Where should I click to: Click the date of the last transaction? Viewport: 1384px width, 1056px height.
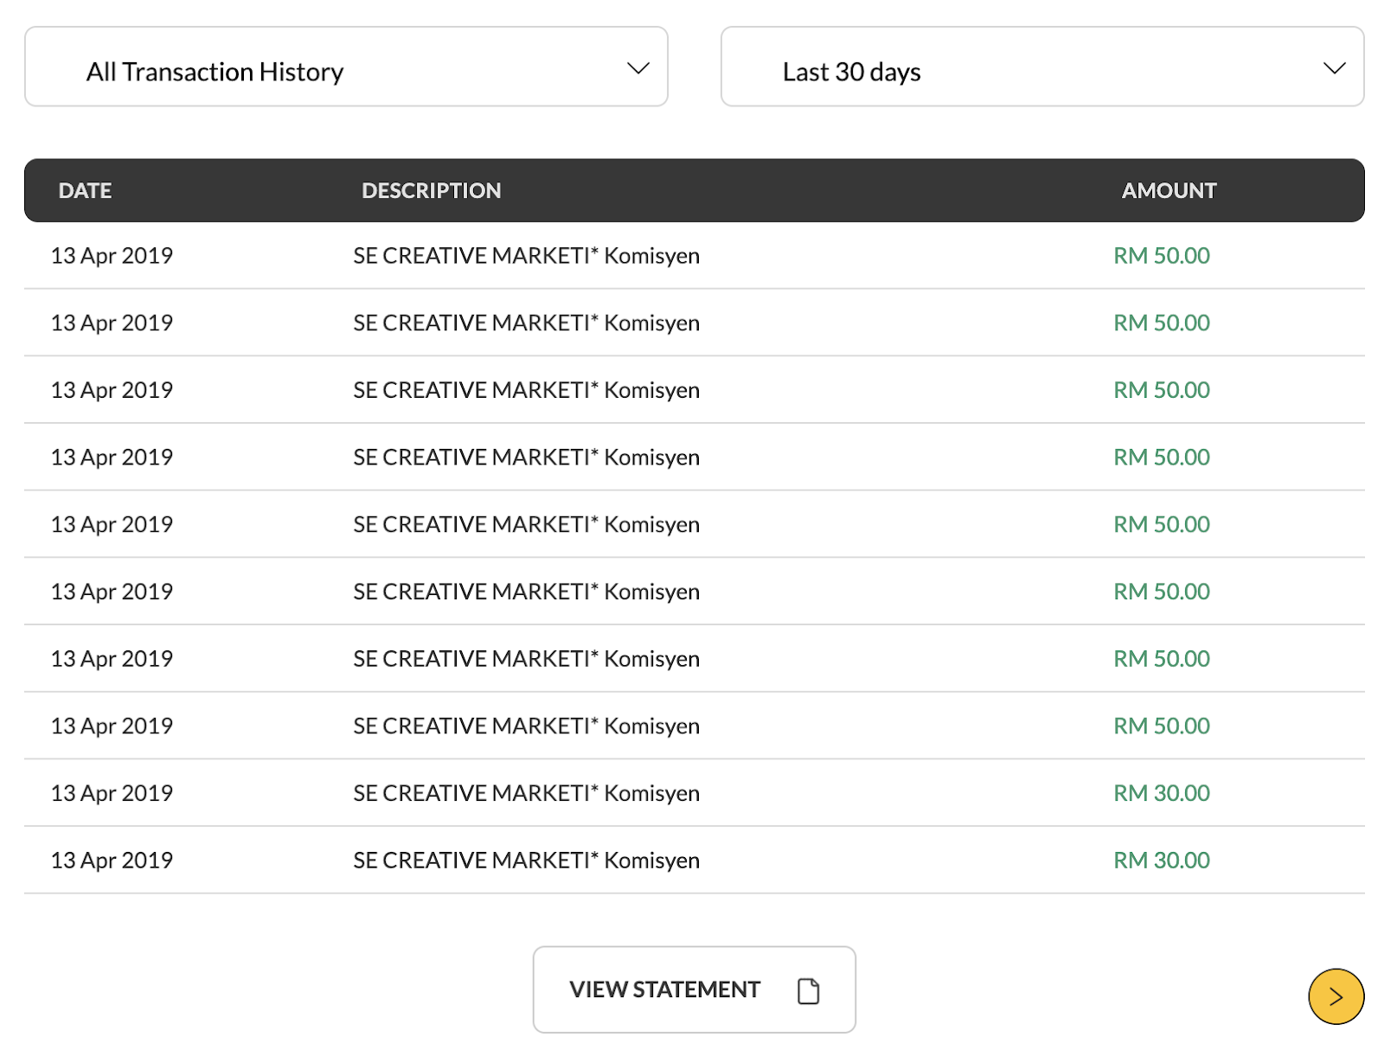pos(112,861)
